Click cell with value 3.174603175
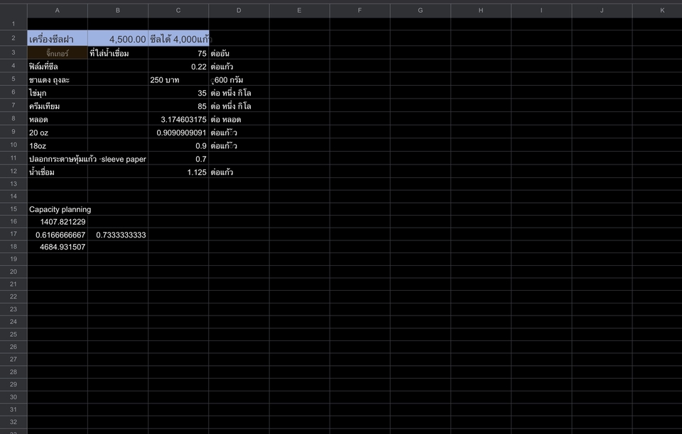 click(x=178, y=119)
